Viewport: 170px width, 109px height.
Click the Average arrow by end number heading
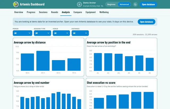point(32,83)
